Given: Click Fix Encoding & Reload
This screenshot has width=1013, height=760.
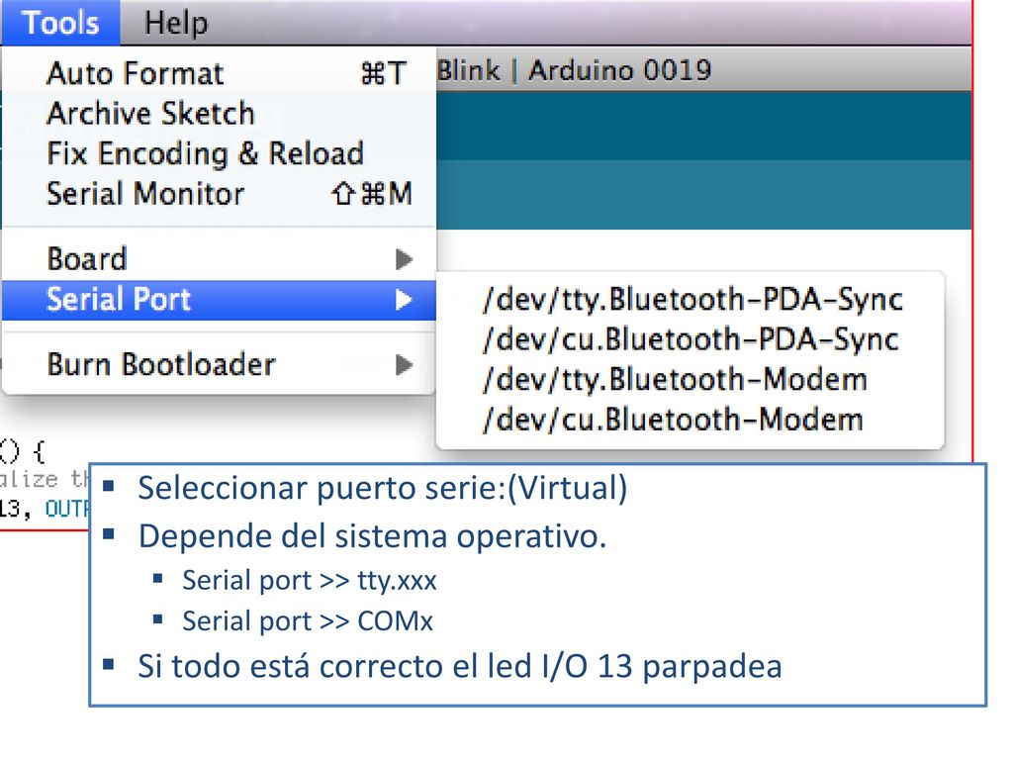Looking at the screenshot, I should click(x=219, y=153).
